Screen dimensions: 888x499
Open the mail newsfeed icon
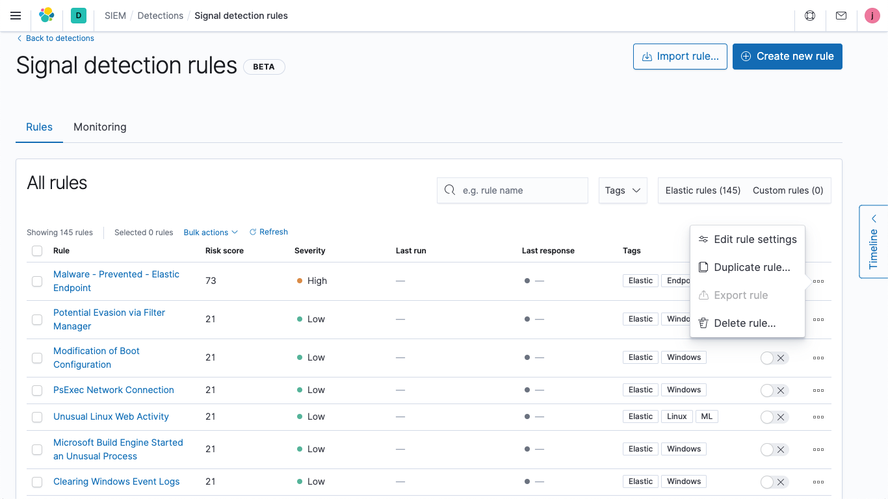[841, 16]
